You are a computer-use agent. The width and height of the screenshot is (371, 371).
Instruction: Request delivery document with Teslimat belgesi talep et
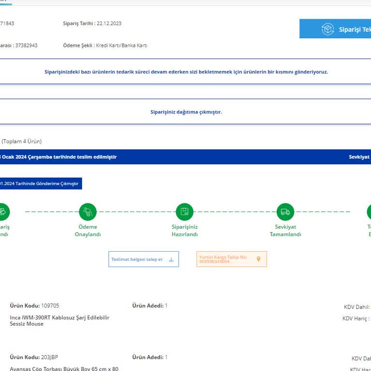tap(143, 259)
